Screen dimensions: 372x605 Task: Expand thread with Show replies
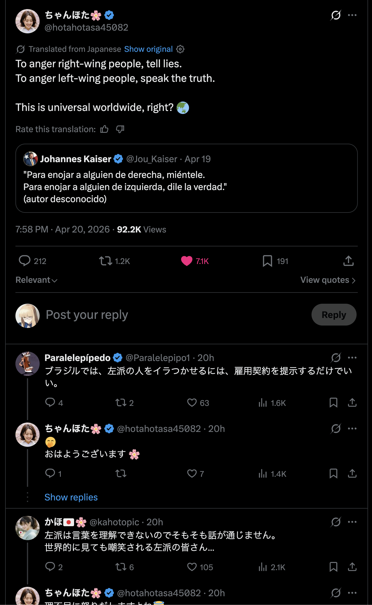click(71, 497)
